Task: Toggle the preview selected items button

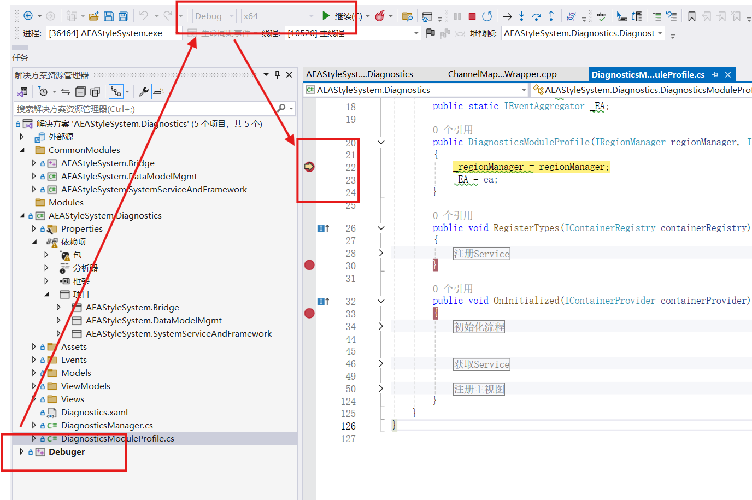Action: coord(158,92)
